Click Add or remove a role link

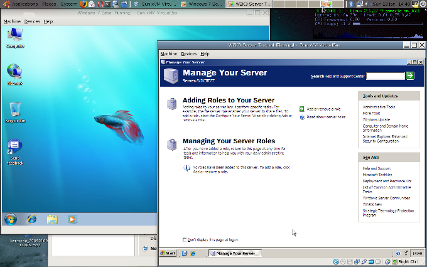[x=323, y=109]
